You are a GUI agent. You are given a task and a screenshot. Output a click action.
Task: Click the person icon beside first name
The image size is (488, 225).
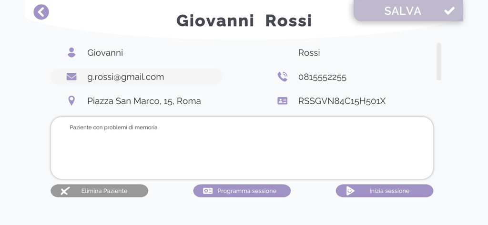coord(71,53)
